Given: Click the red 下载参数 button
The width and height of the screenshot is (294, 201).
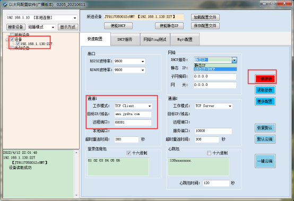Looking at the screenshot, I should click(265, 78).
